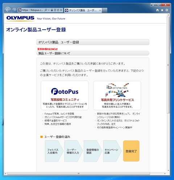This screenshot has width=174, height=180.
Task: Go back with the browser back arrow
Action: coord(8,10)
